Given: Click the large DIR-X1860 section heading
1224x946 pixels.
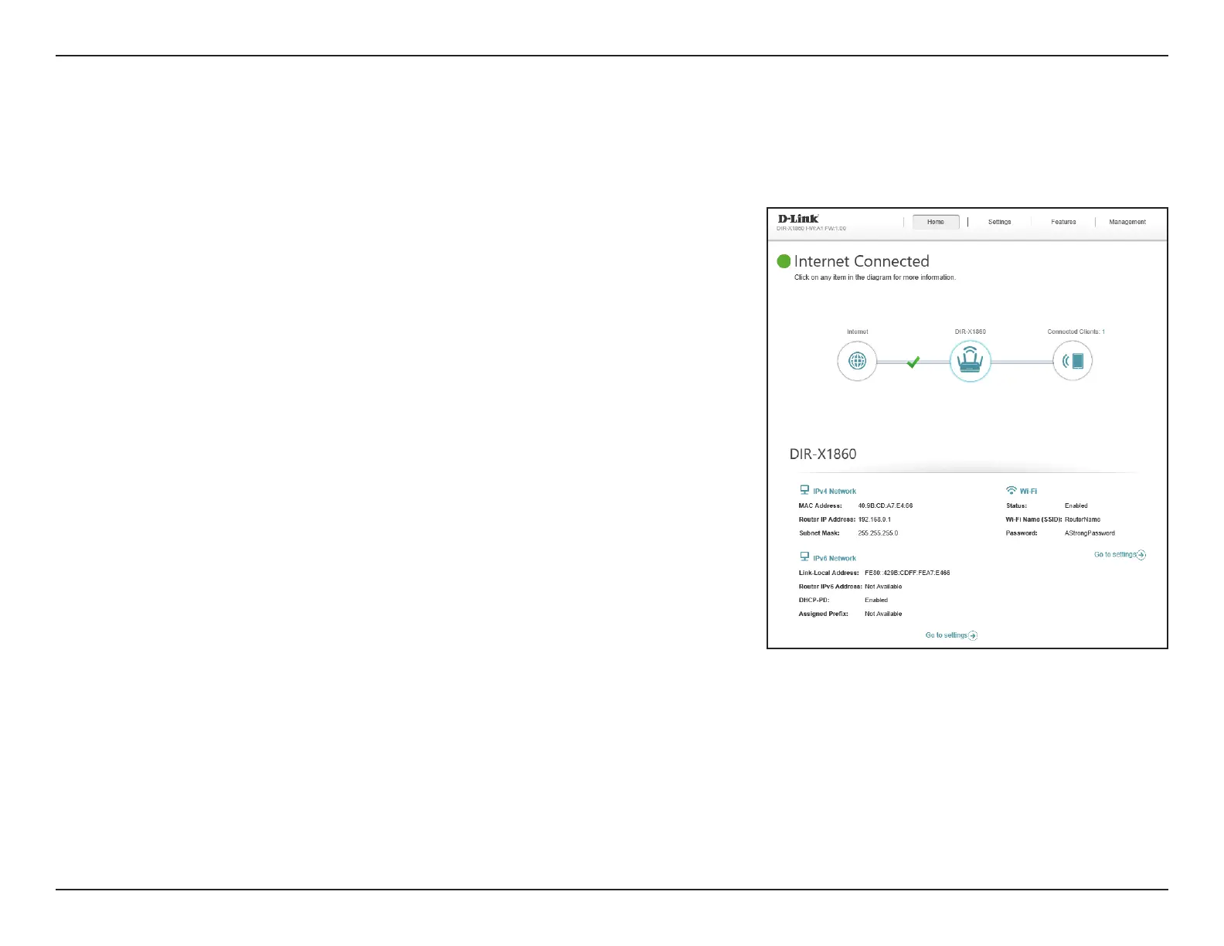Looking at the screenshot, I should click(823, 454).
